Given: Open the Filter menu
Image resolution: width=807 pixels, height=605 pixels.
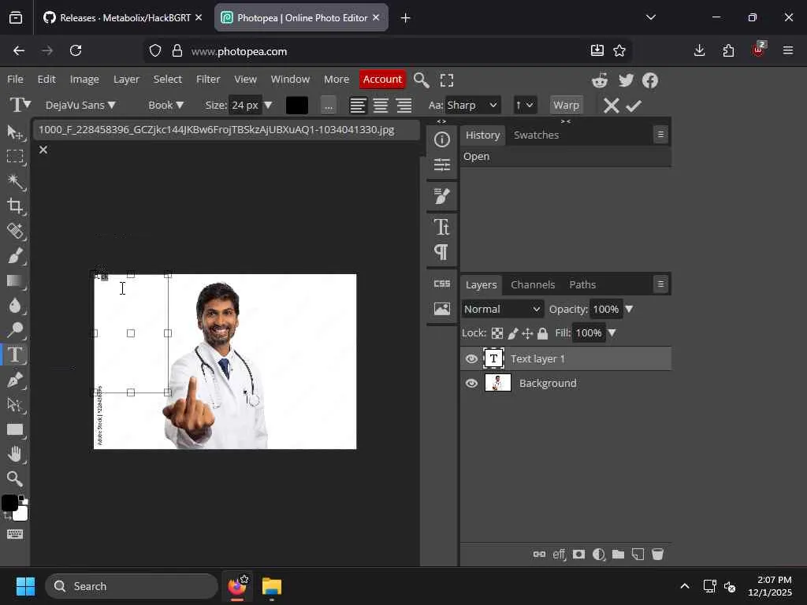Looking at the screenshot, I should [x=208, y=80].
